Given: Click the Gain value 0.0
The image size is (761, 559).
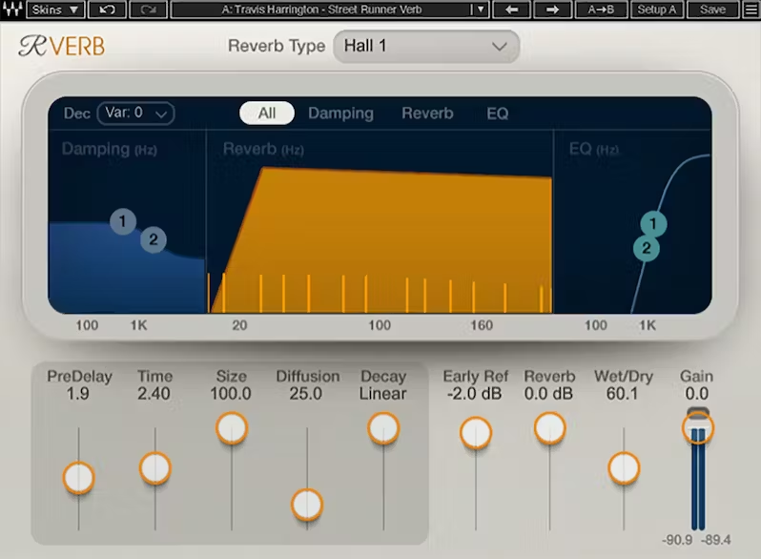Looking at the screenshot, I should click(x=697, y=393).
